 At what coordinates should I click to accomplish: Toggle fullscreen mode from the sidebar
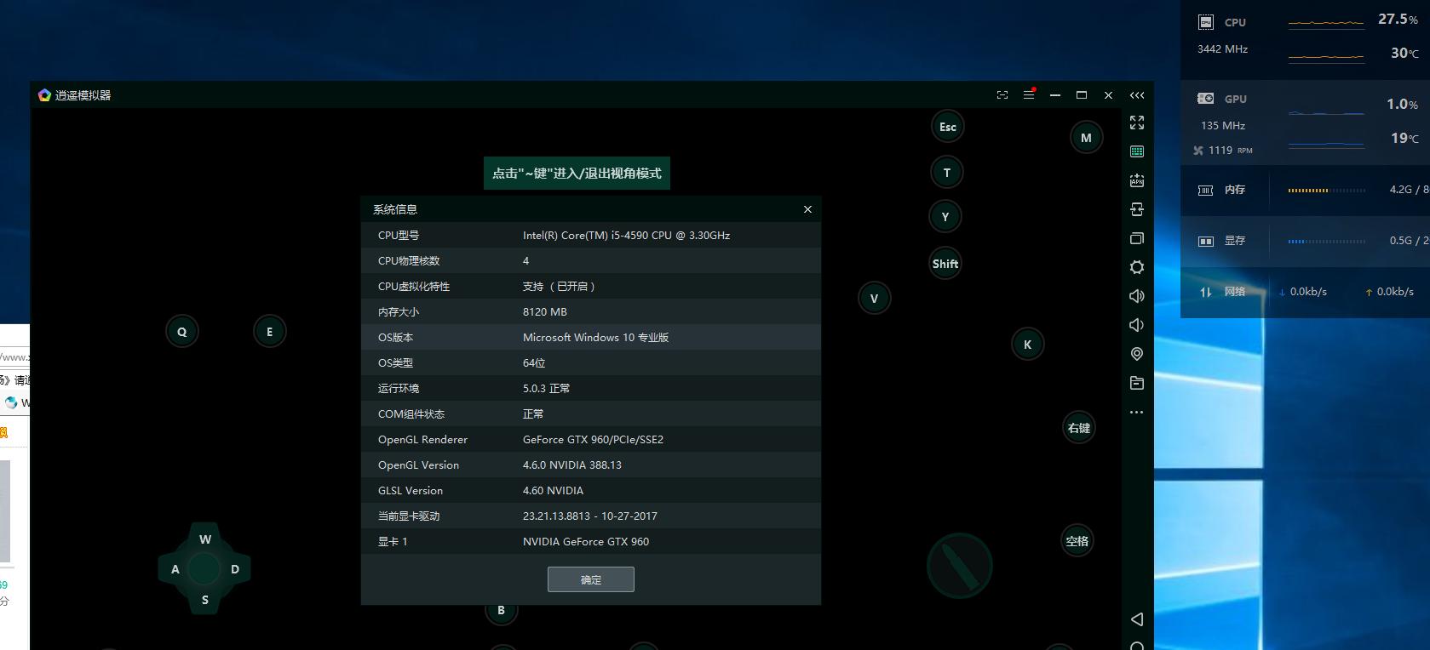pos(1137,123)
